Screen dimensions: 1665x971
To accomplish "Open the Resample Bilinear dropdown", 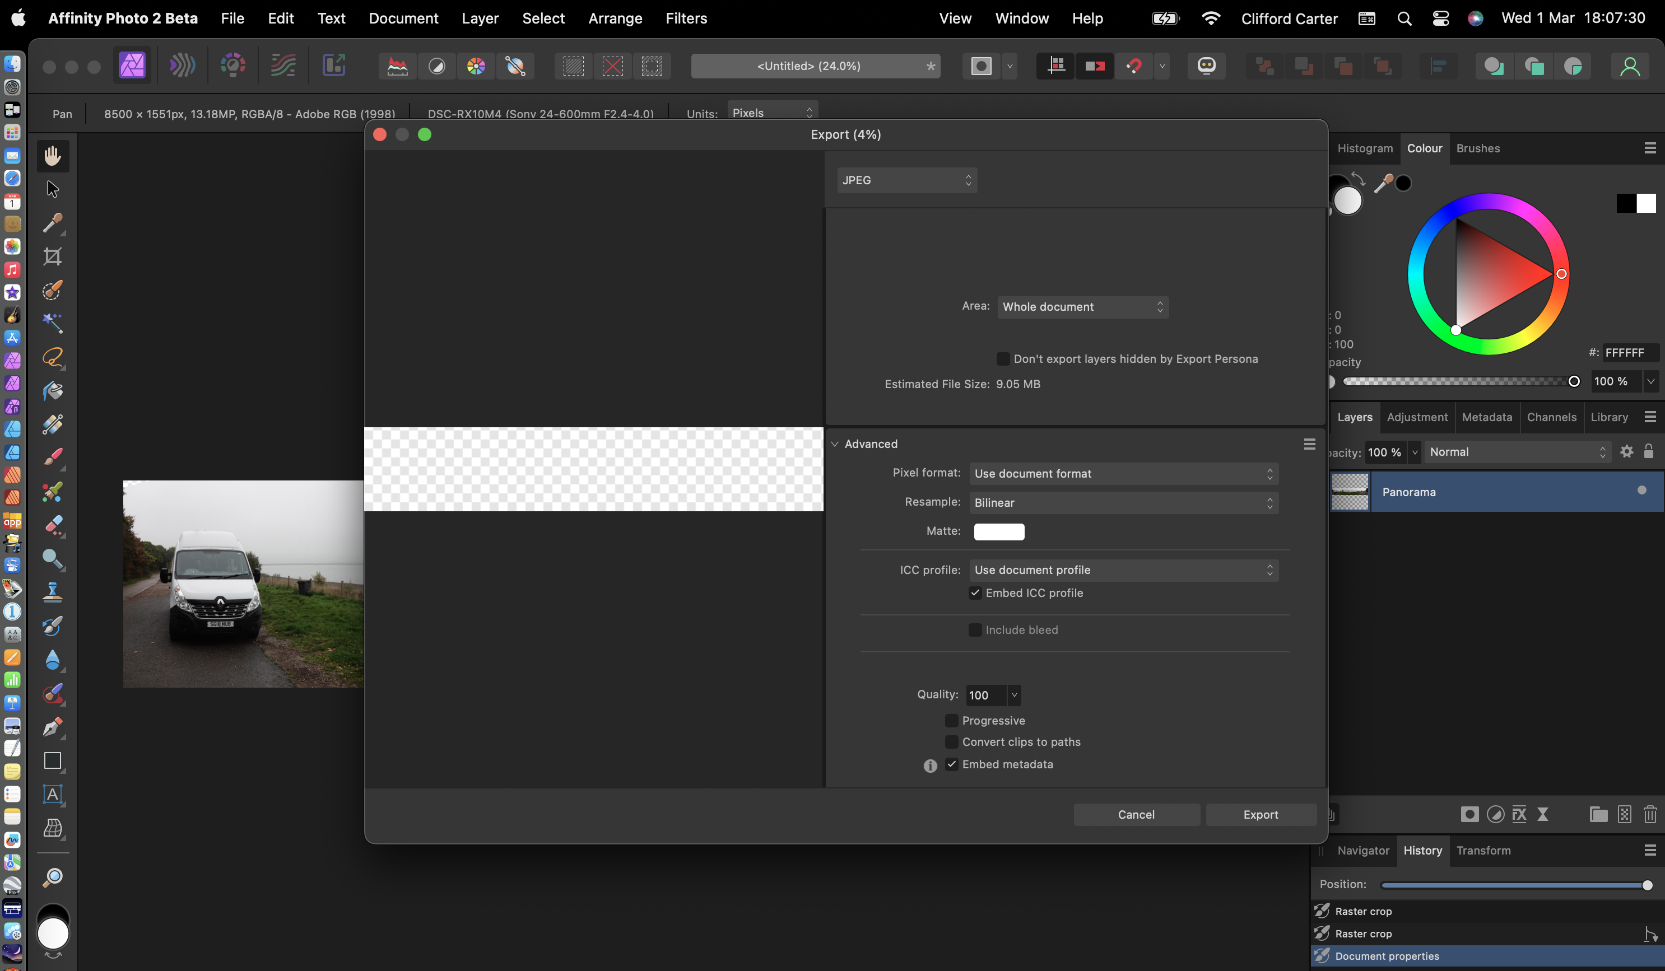I will click(x=1123, y=503).
